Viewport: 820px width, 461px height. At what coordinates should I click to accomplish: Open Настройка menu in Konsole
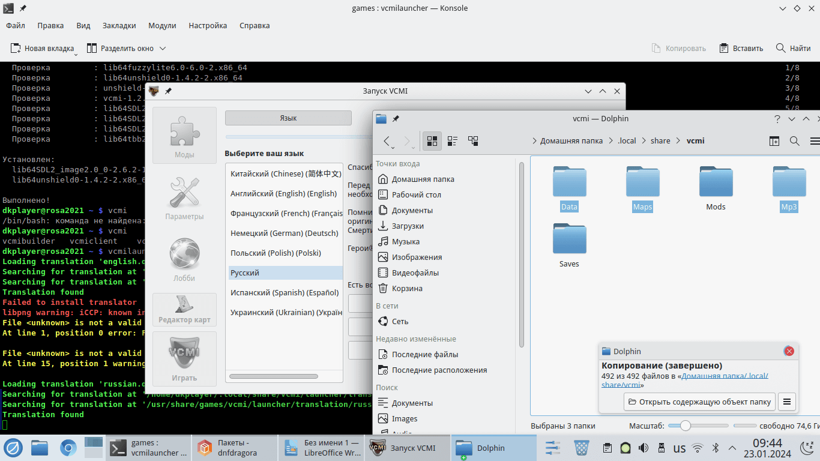[x=208, y=26]
